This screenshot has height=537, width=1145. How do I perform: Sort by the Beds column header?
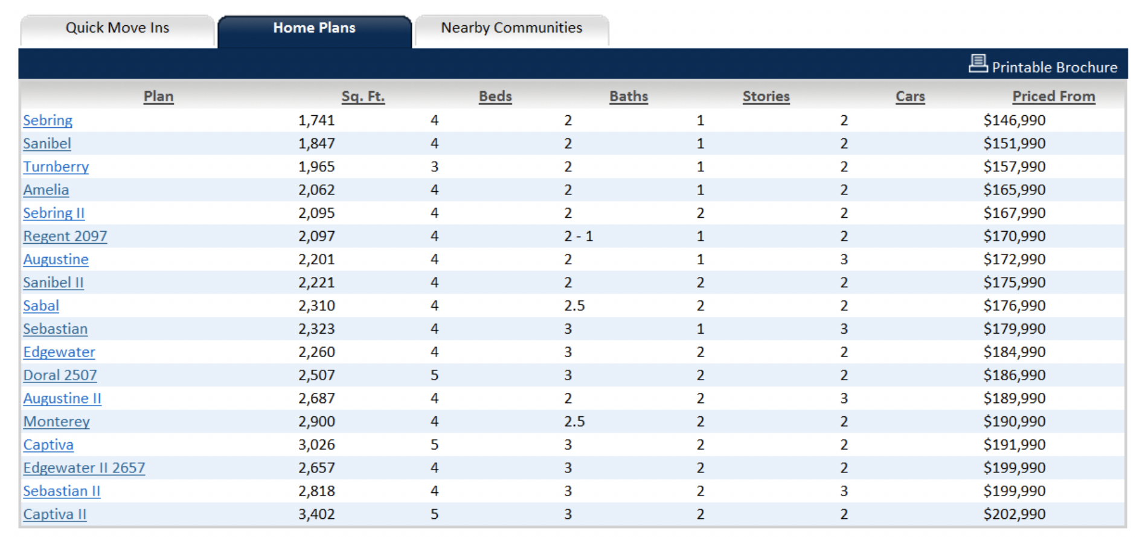495,97
